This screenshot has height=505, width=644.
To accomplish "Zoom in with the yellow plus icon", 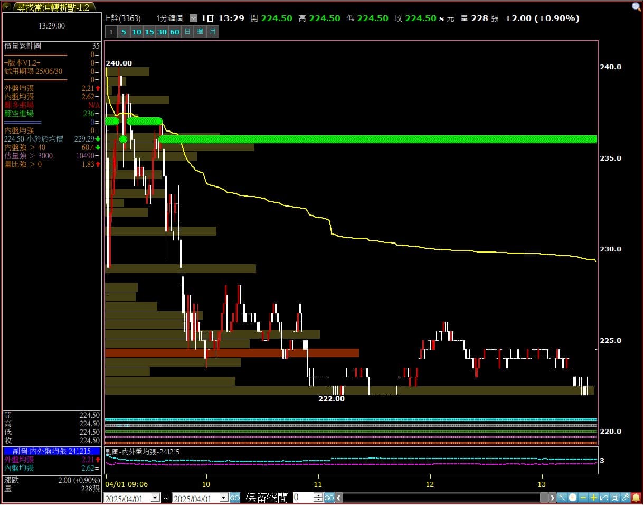I will (594, 498).
